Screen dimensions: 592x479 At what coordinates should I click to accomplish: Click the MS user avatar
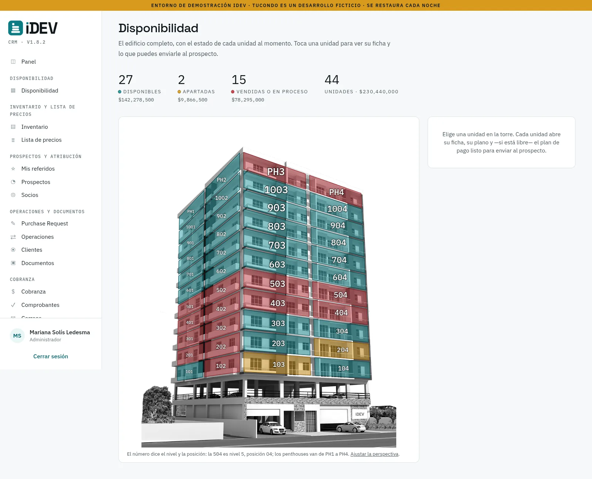pyautogui.click(x=17, y=336)
